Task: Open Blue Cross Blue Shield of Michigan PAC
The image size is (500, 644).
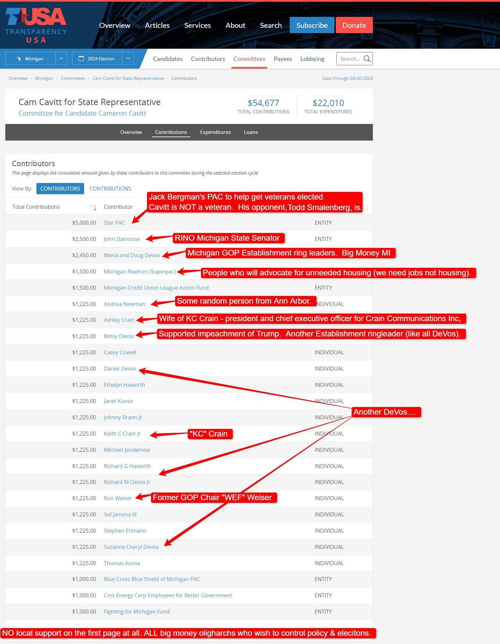Action: [x=152, y=579]
